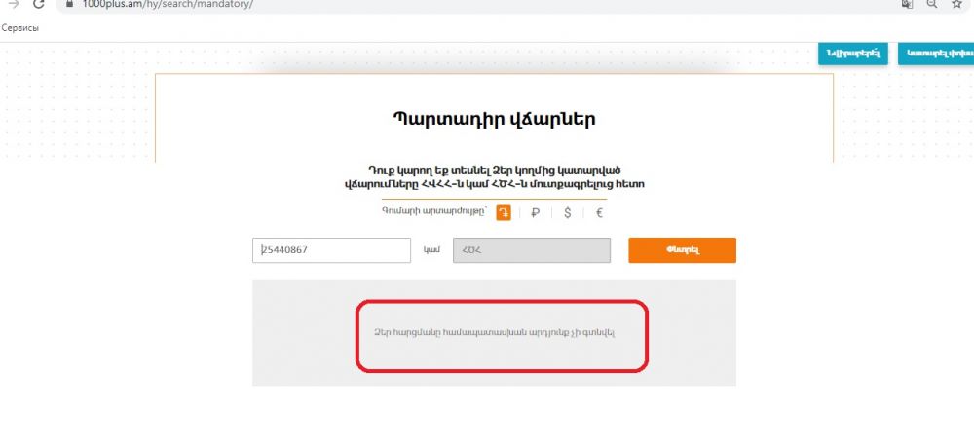Click the Գումարի արտարժույթը currency label
The image size is (974, 441).
[x=434, y=213]
